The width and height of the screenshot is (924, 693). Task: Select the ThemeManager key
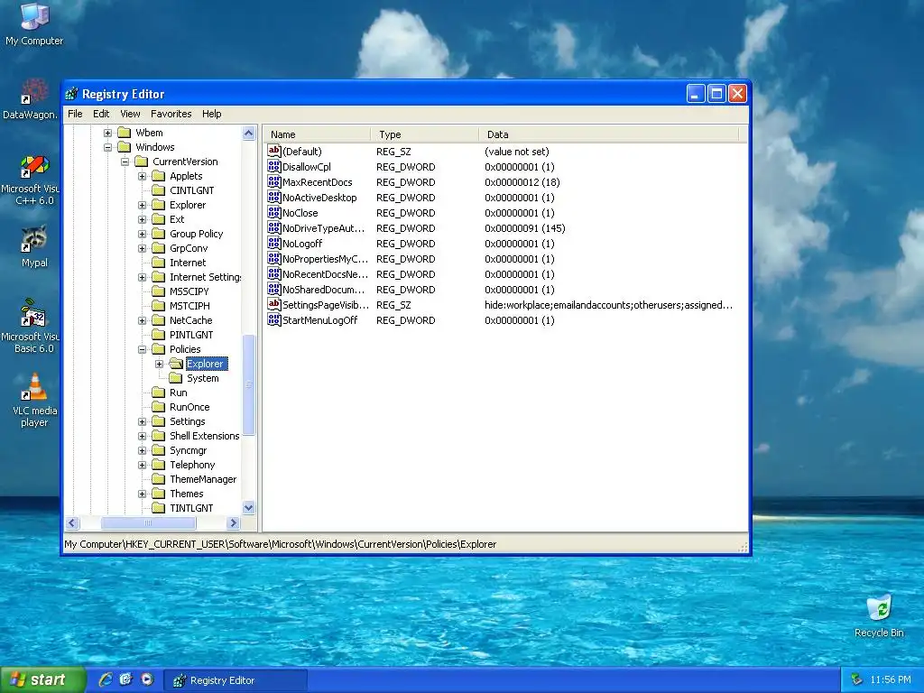(x=203, y=479)
